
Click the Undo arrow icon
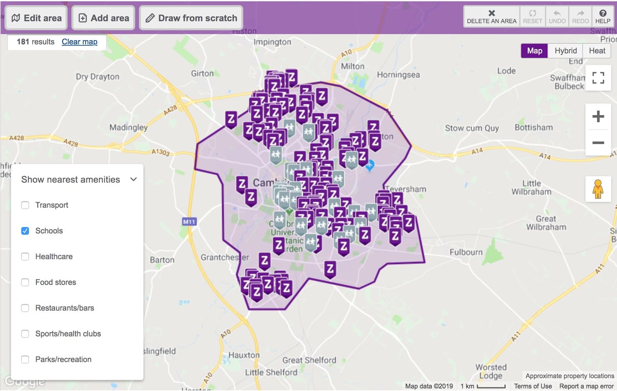[557, 13]
